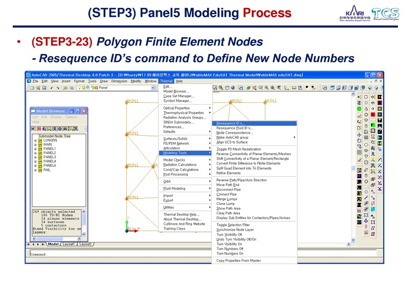The image size is (410, 283).
Task: Expand the PANEL6 submodel node
Action: (35, 166)
